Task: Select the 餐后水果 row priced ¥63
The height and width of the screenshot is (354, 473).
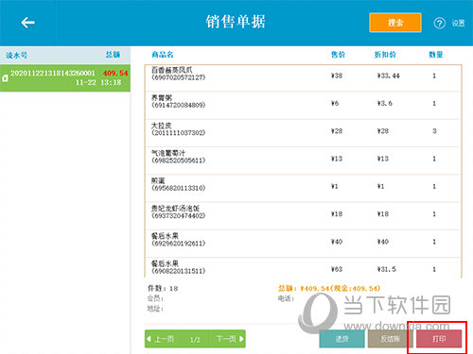Action: pos(303,268)
